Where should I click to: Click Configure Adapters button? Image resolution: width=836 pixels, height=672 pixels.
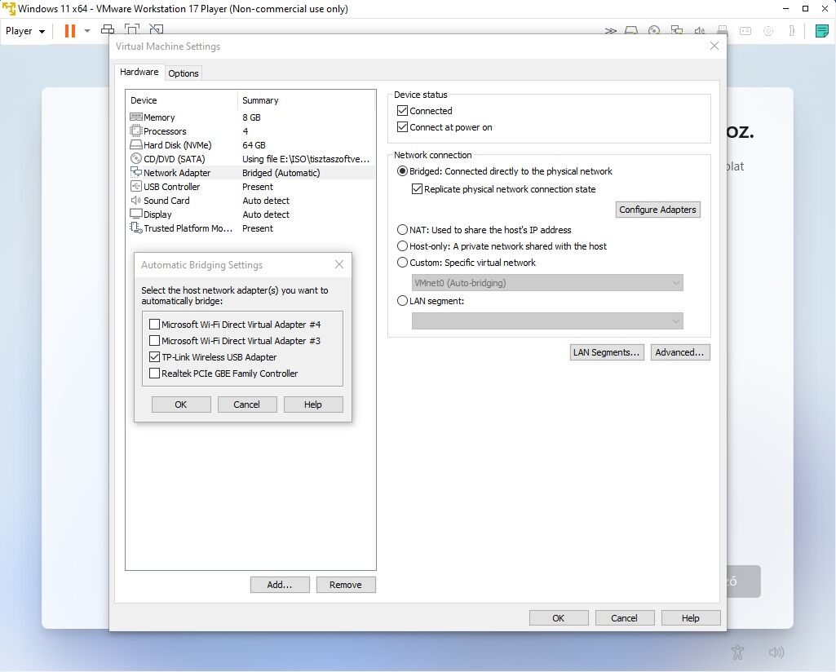click(658, 210)
